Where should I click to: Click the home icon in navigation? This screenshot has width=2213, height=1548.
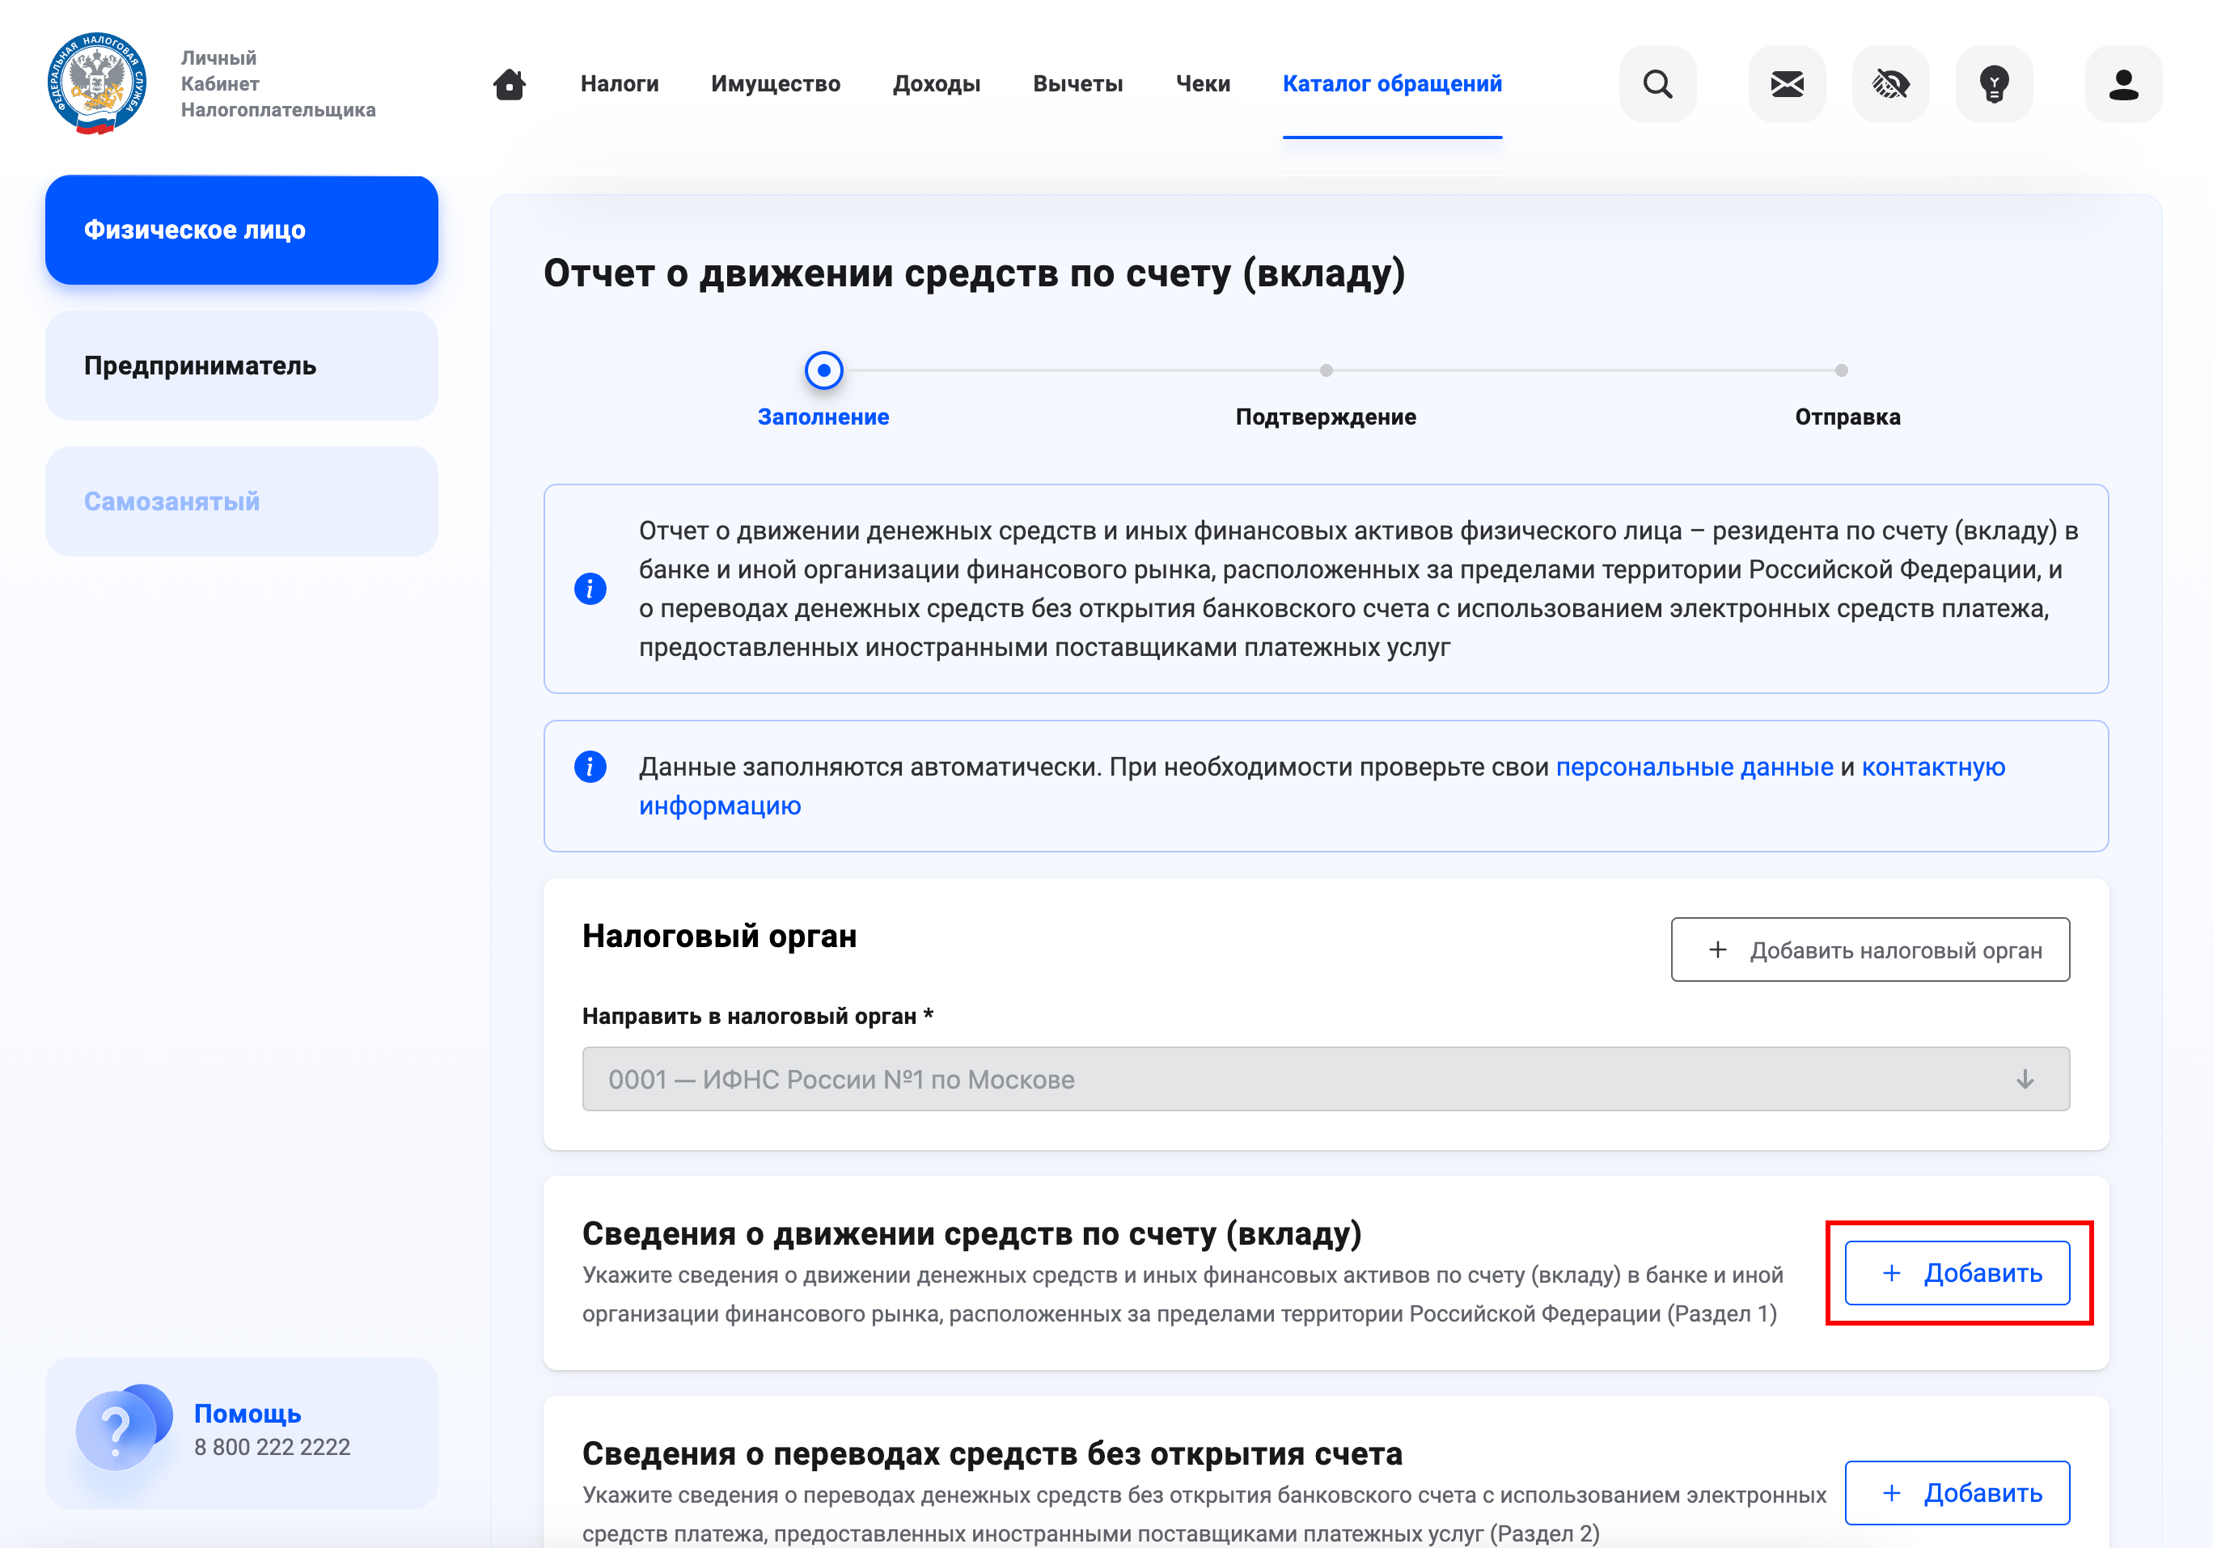(510, 82)
